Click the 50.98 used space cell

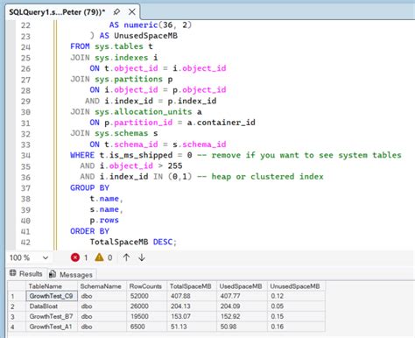(242, 327)
